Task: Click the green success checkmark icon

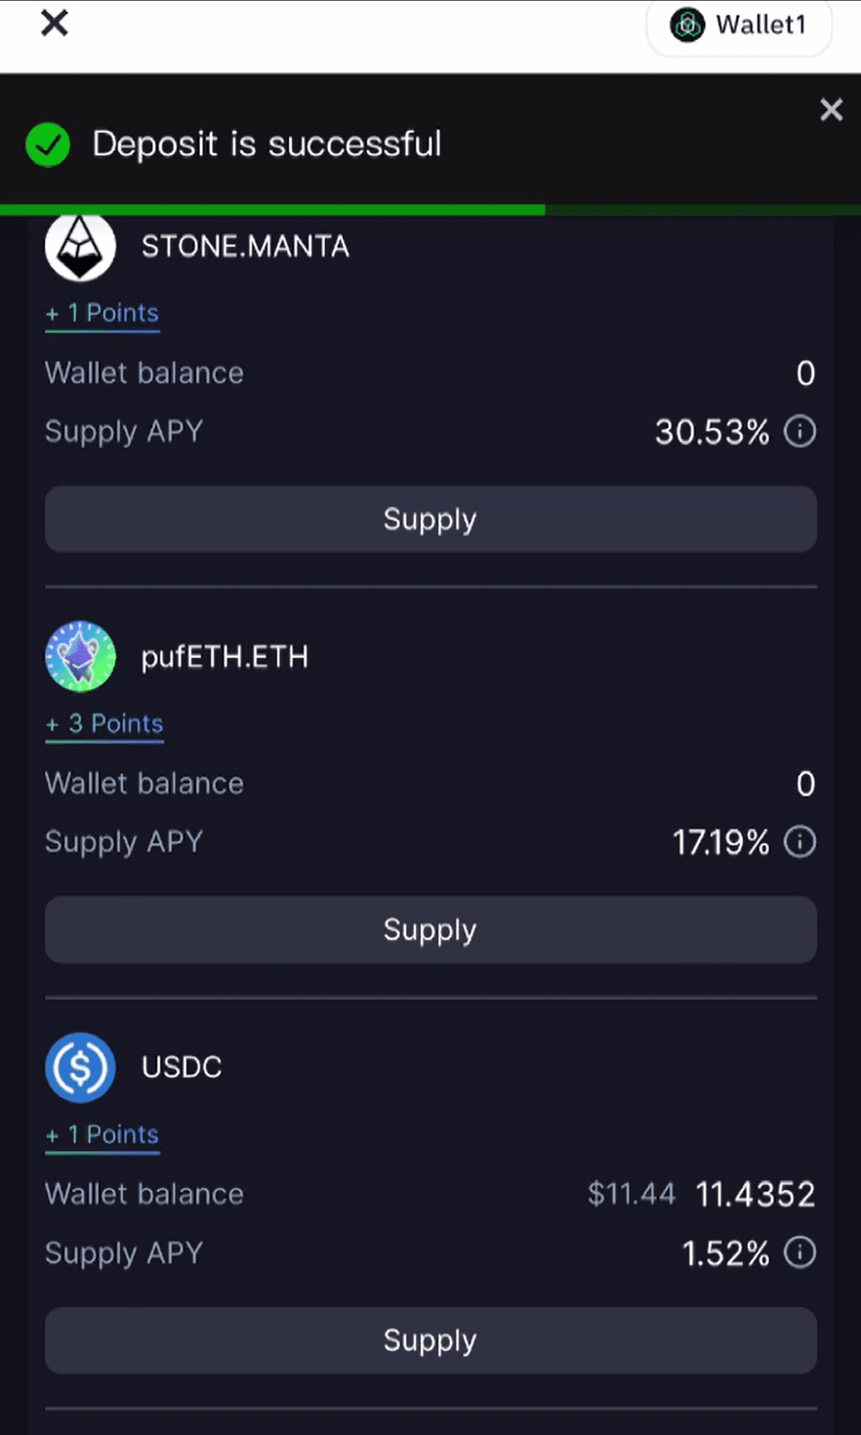Action: 48,144
